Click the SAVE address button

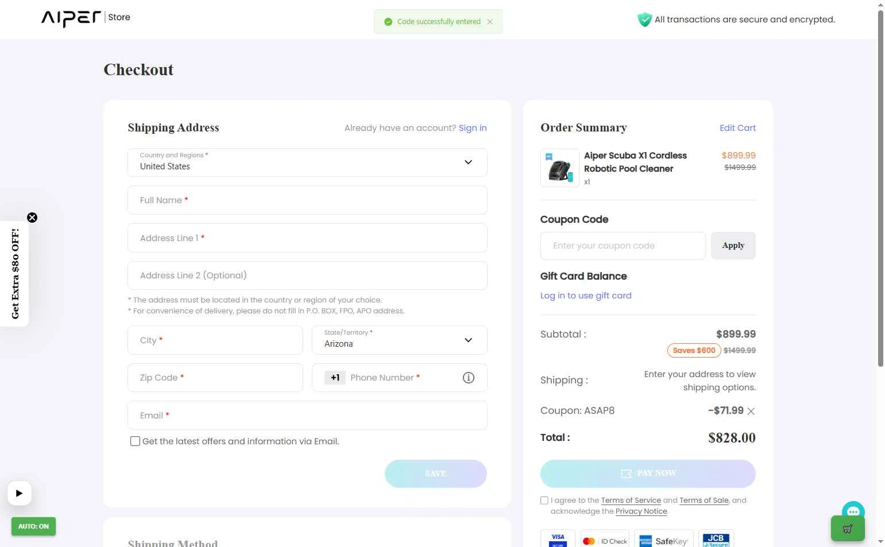coord(436,474)
